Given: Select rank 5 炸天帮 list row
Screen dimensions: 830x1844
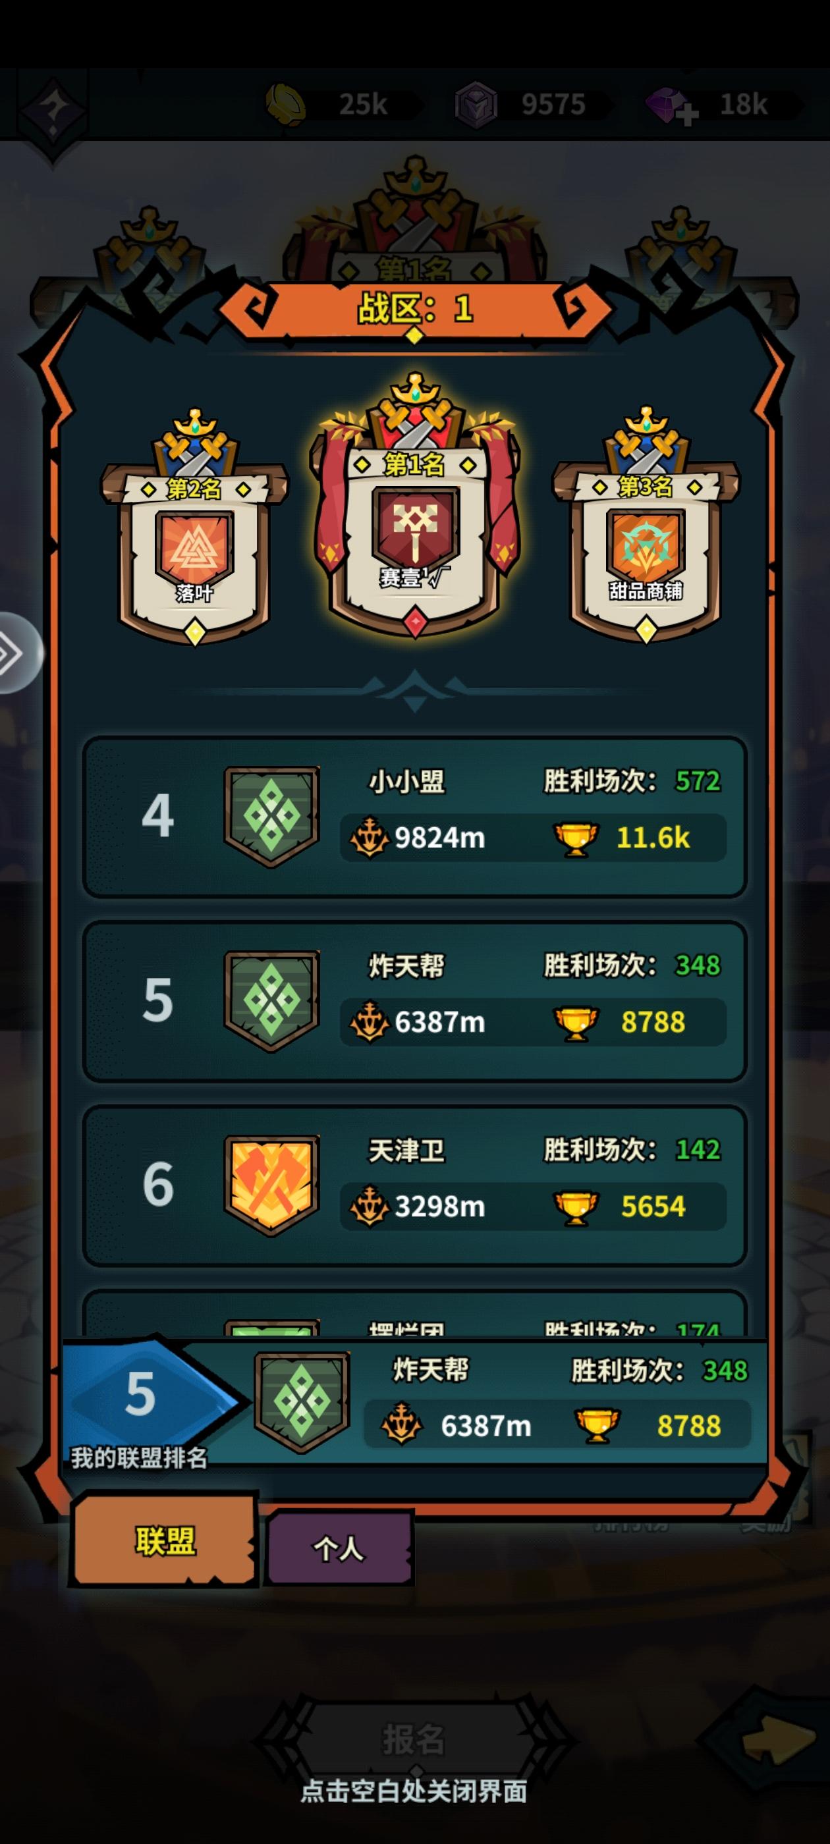Looking at the screenshot, I should point(414,1001).
